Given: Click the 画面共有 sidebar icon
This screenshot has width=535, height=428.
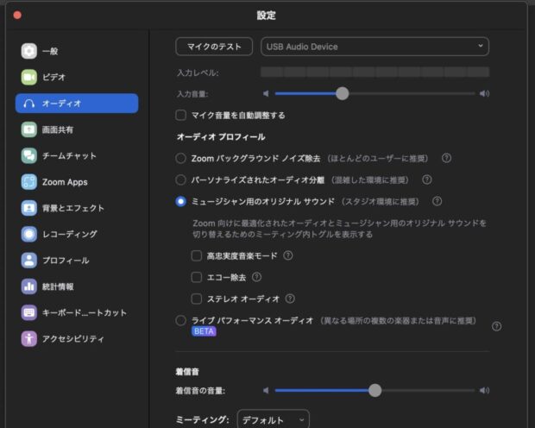Looking at the screenshot, I should (x=29, y=129).
